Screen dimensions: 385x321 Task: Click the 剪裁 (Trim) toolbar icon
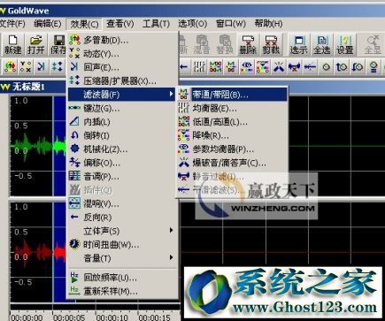click(271, 45)
